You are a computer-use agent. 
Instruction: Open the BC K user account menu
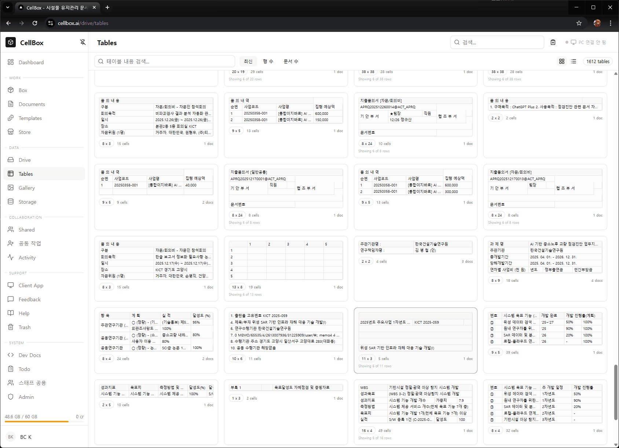coord(26,437)
